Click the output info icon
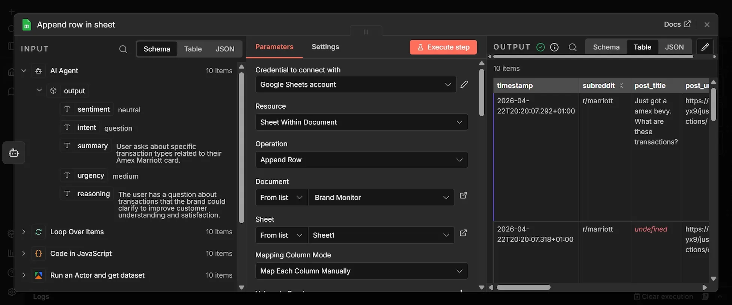Image resolution: width=732 pixels, height=305 pixels. [554, 47]
